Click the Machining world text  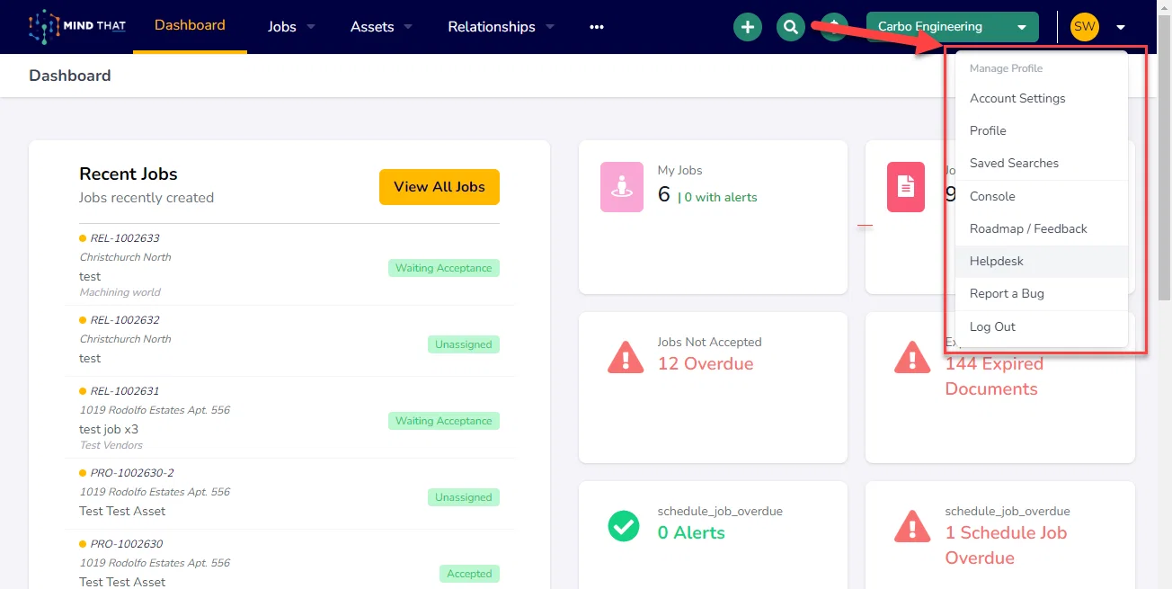(120, 292)
